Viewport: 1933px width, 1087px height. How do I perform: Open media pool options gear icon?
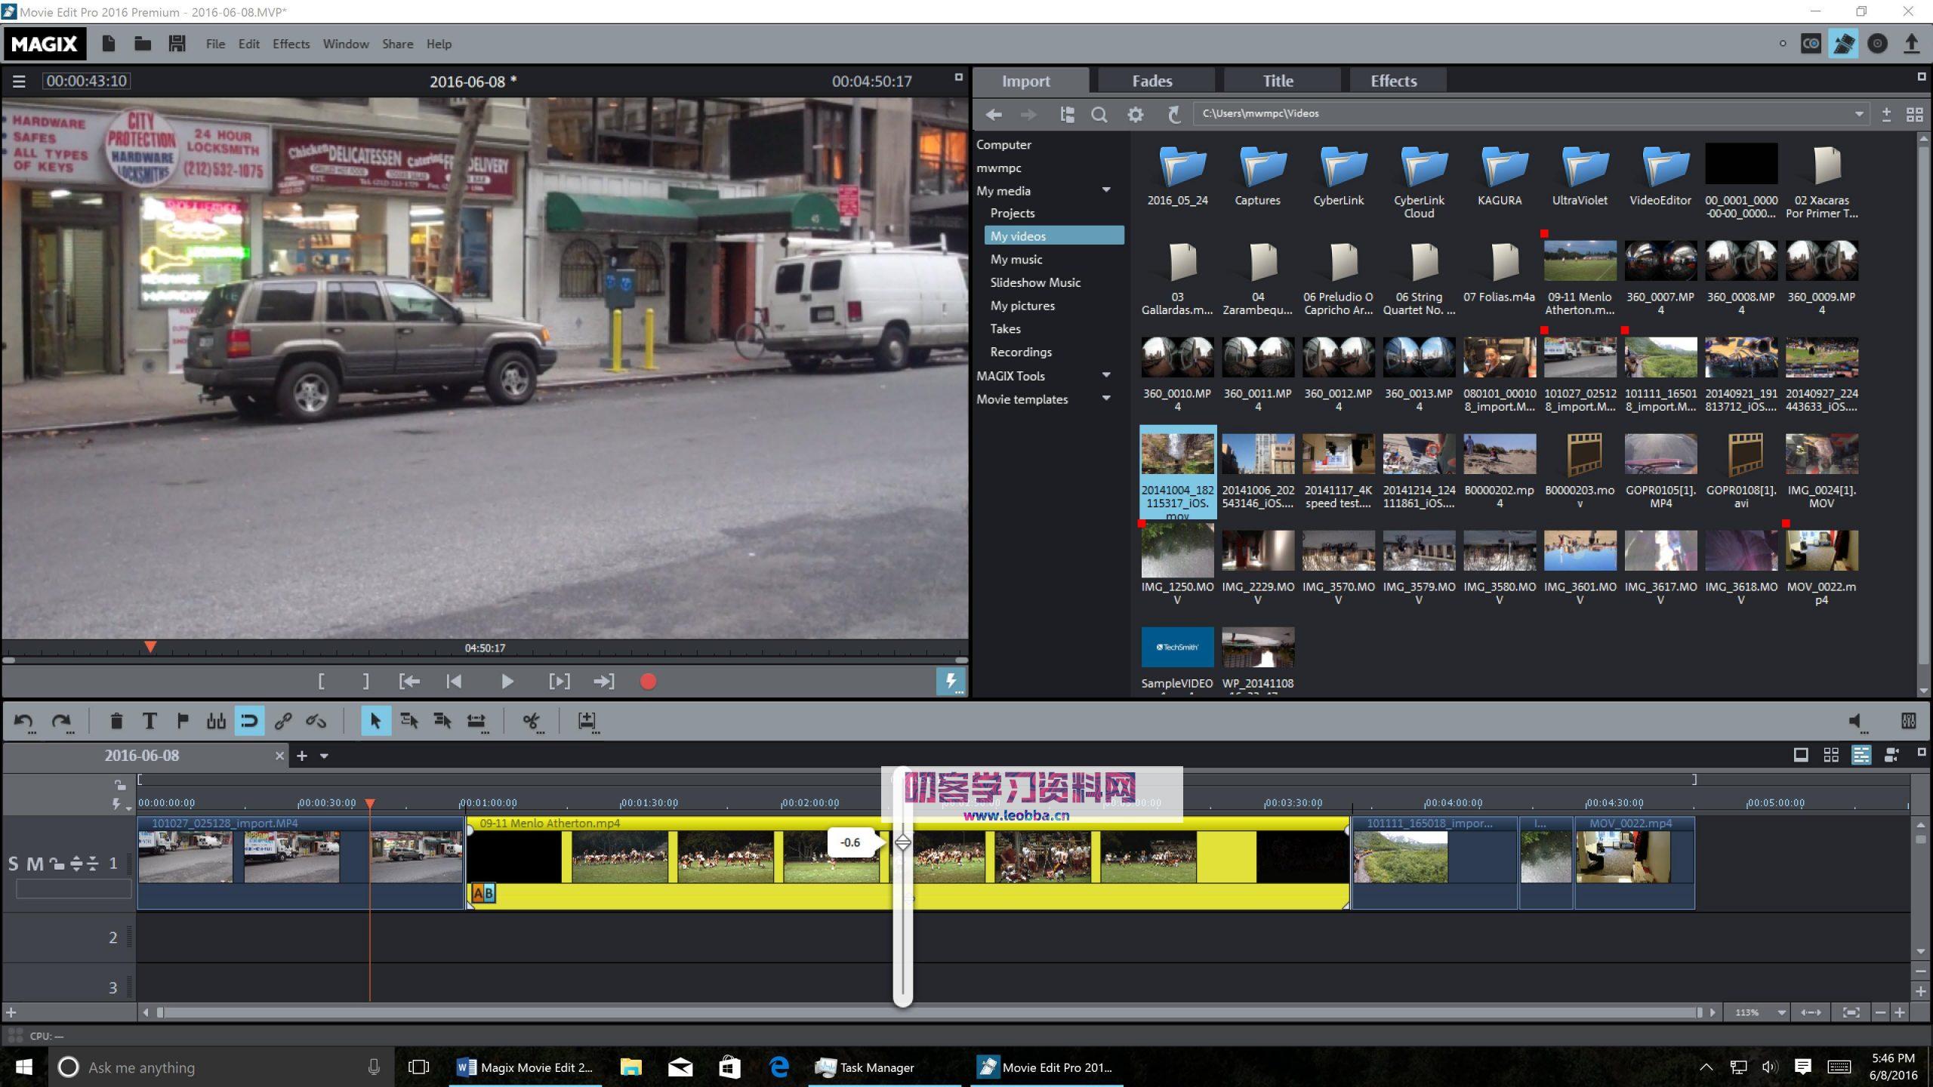click(1135, 115)
